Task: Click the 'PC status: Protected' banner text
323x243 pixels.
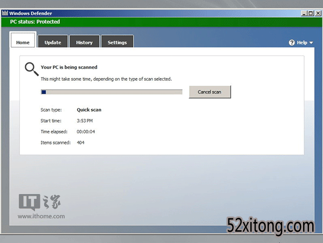Action: 35,22
